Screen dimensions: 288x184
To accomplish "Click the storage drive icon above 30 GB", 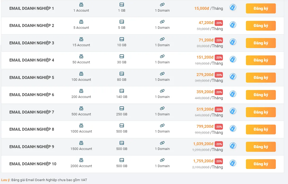I will (121, 56).
